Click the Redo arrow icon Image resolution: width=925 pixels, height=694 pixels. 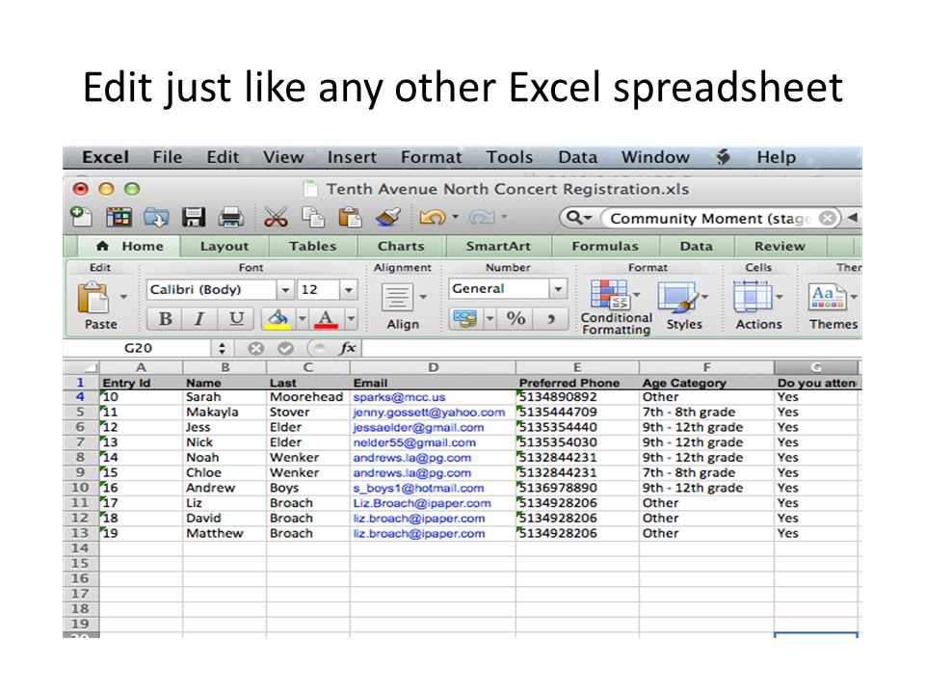click(482, 217)
